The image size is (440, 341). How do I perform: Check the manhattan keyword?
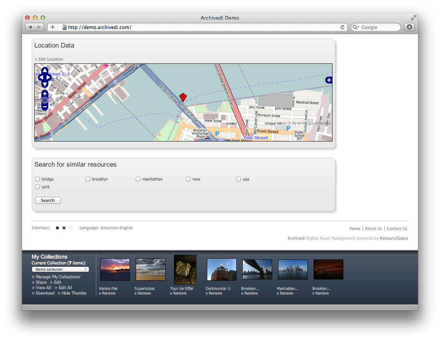(x=138, y=179)
